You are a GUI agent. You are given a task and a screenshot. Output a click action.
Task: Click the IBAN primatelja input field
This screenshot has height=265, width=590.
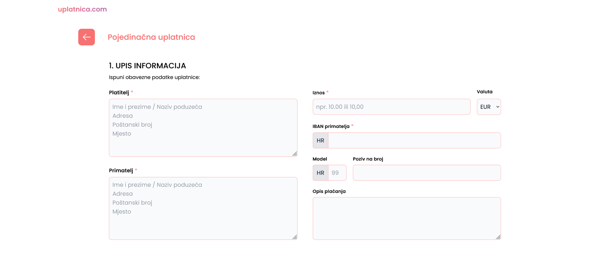point(414,140)
